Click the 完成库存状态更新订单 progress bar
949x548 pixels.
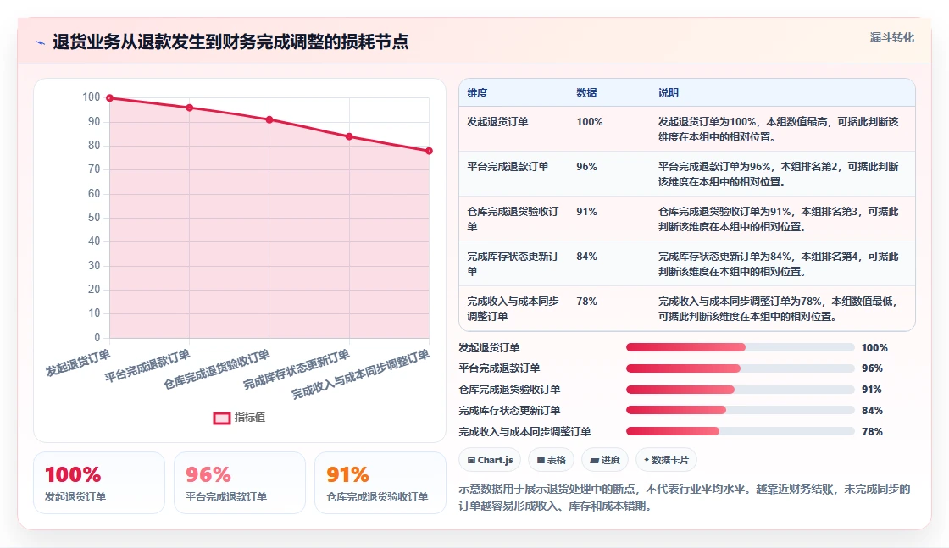741,410
